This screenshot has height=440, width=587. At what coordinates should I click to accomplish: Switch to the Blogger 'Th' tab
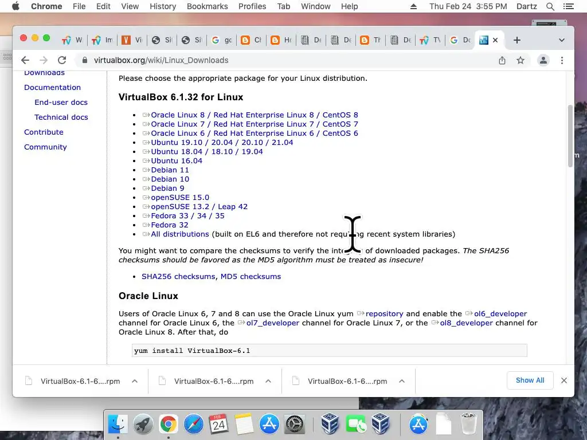tap(371, 40)
